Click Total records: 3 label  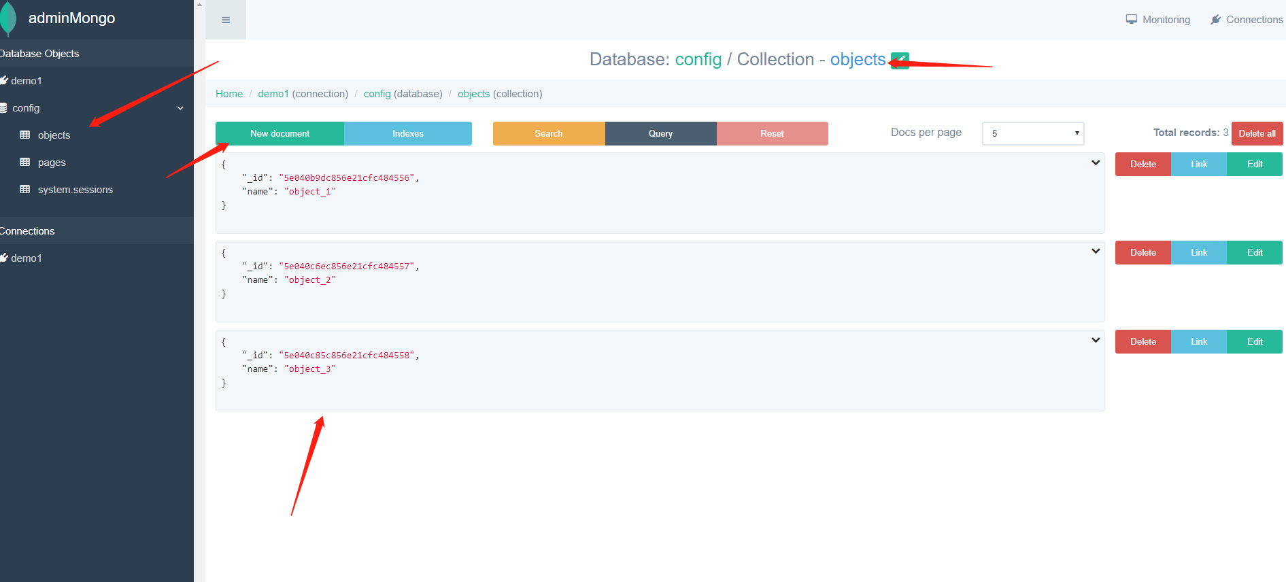[1191, 133]
